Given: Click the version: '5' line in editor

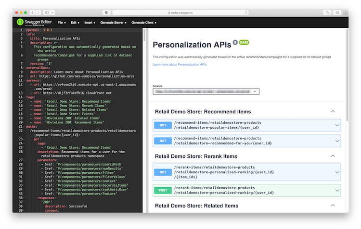Looking at the screenshot, I should pos(41,64).
